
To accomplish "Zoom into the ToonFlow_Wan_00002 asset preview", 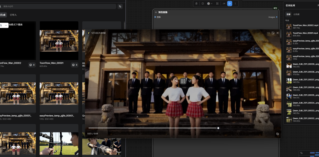I will coord(1,25).
